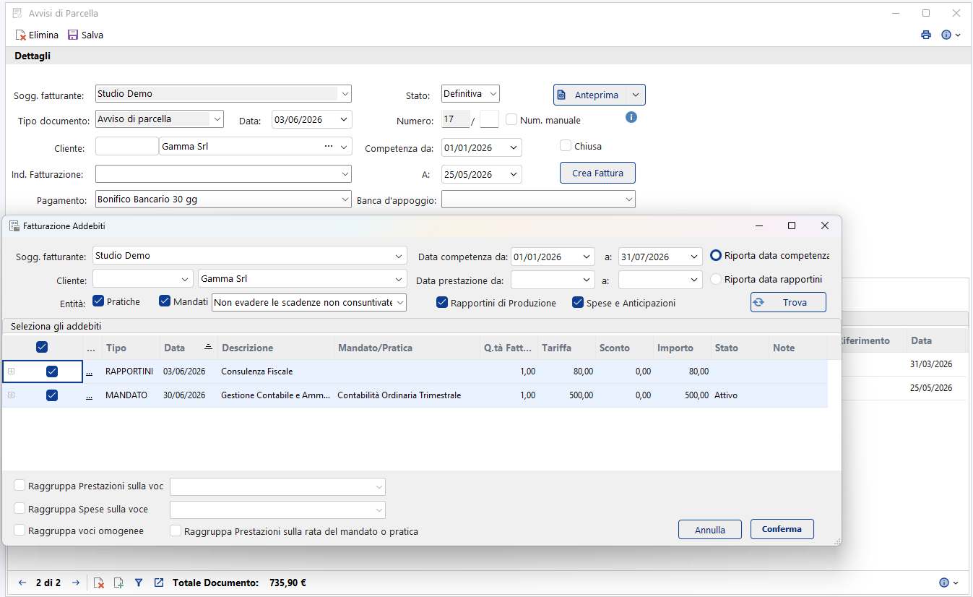Click the filter funnel icon in bottom bar
The image size is (973, 597).
pyautogui.click(x=139, y=583)
